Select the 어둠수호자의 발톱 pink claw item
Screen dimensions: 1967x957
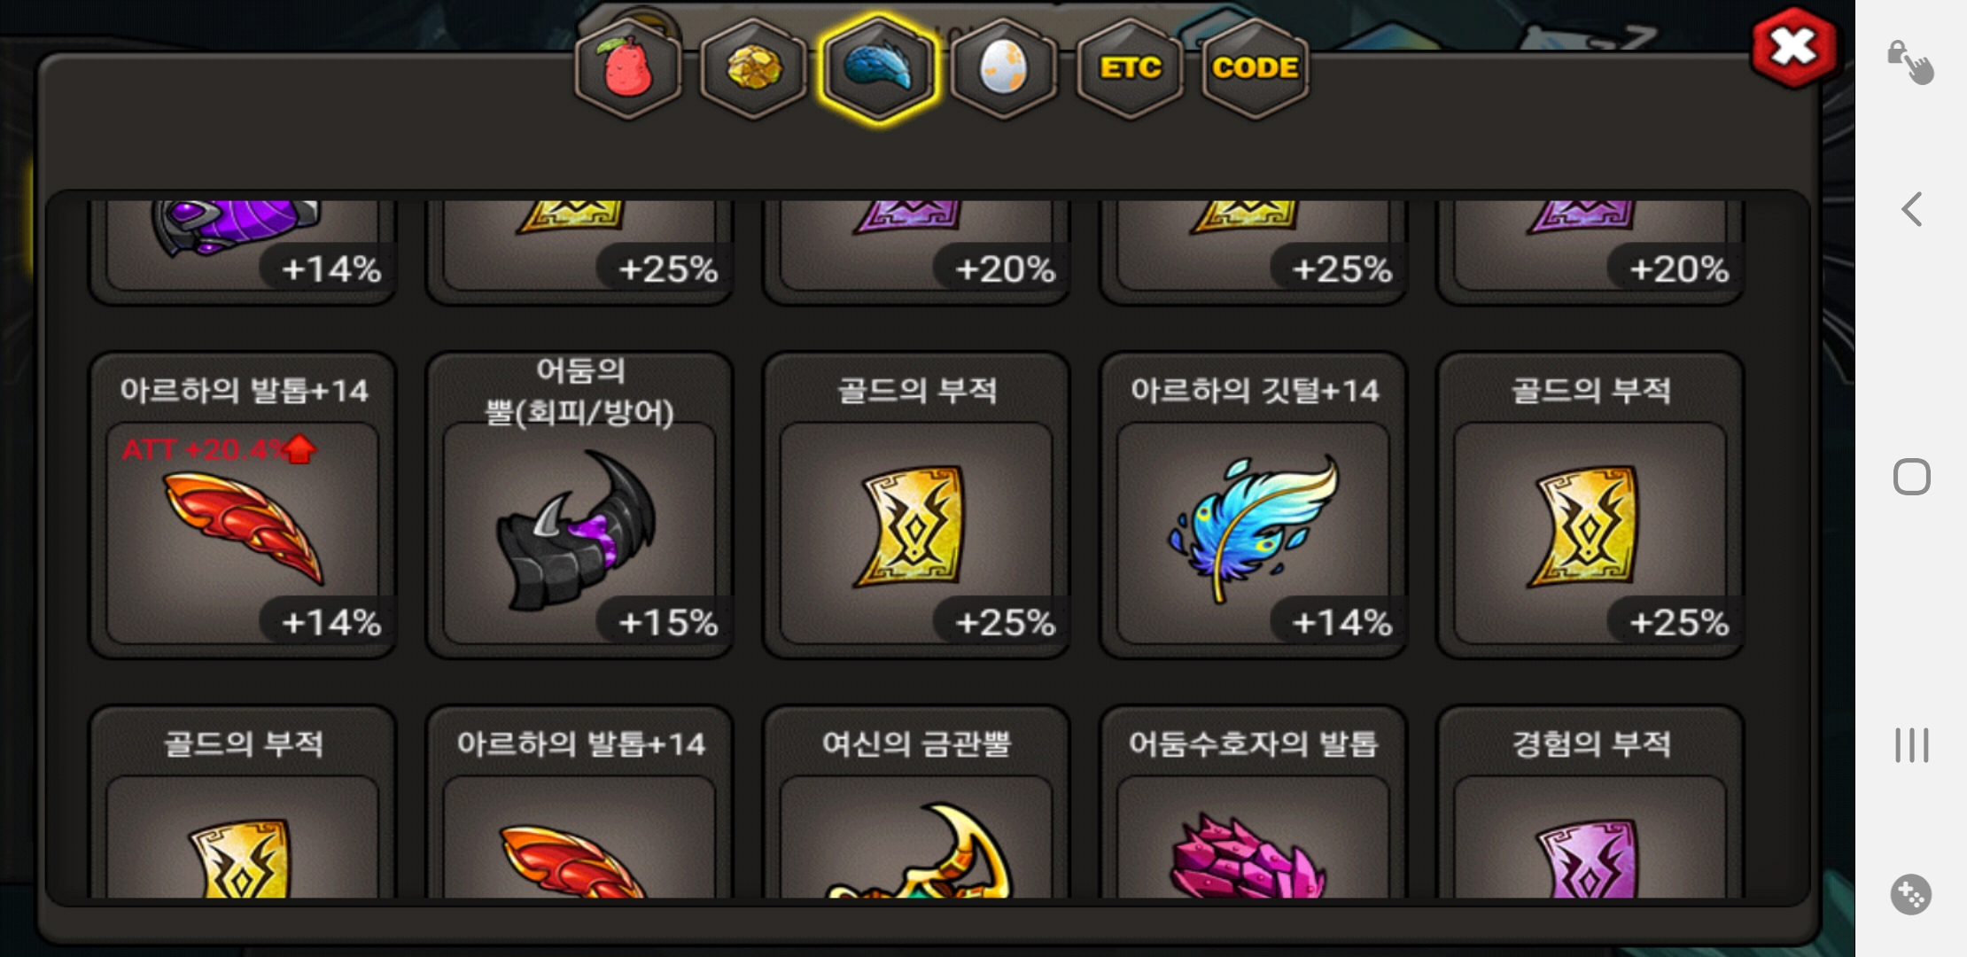pyautogui.click(x=1253, y=802)
